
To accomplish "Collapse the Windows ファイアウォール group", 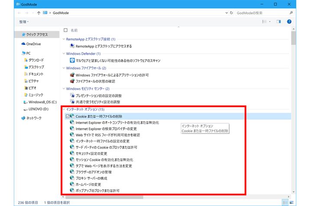I will point(64,68).
